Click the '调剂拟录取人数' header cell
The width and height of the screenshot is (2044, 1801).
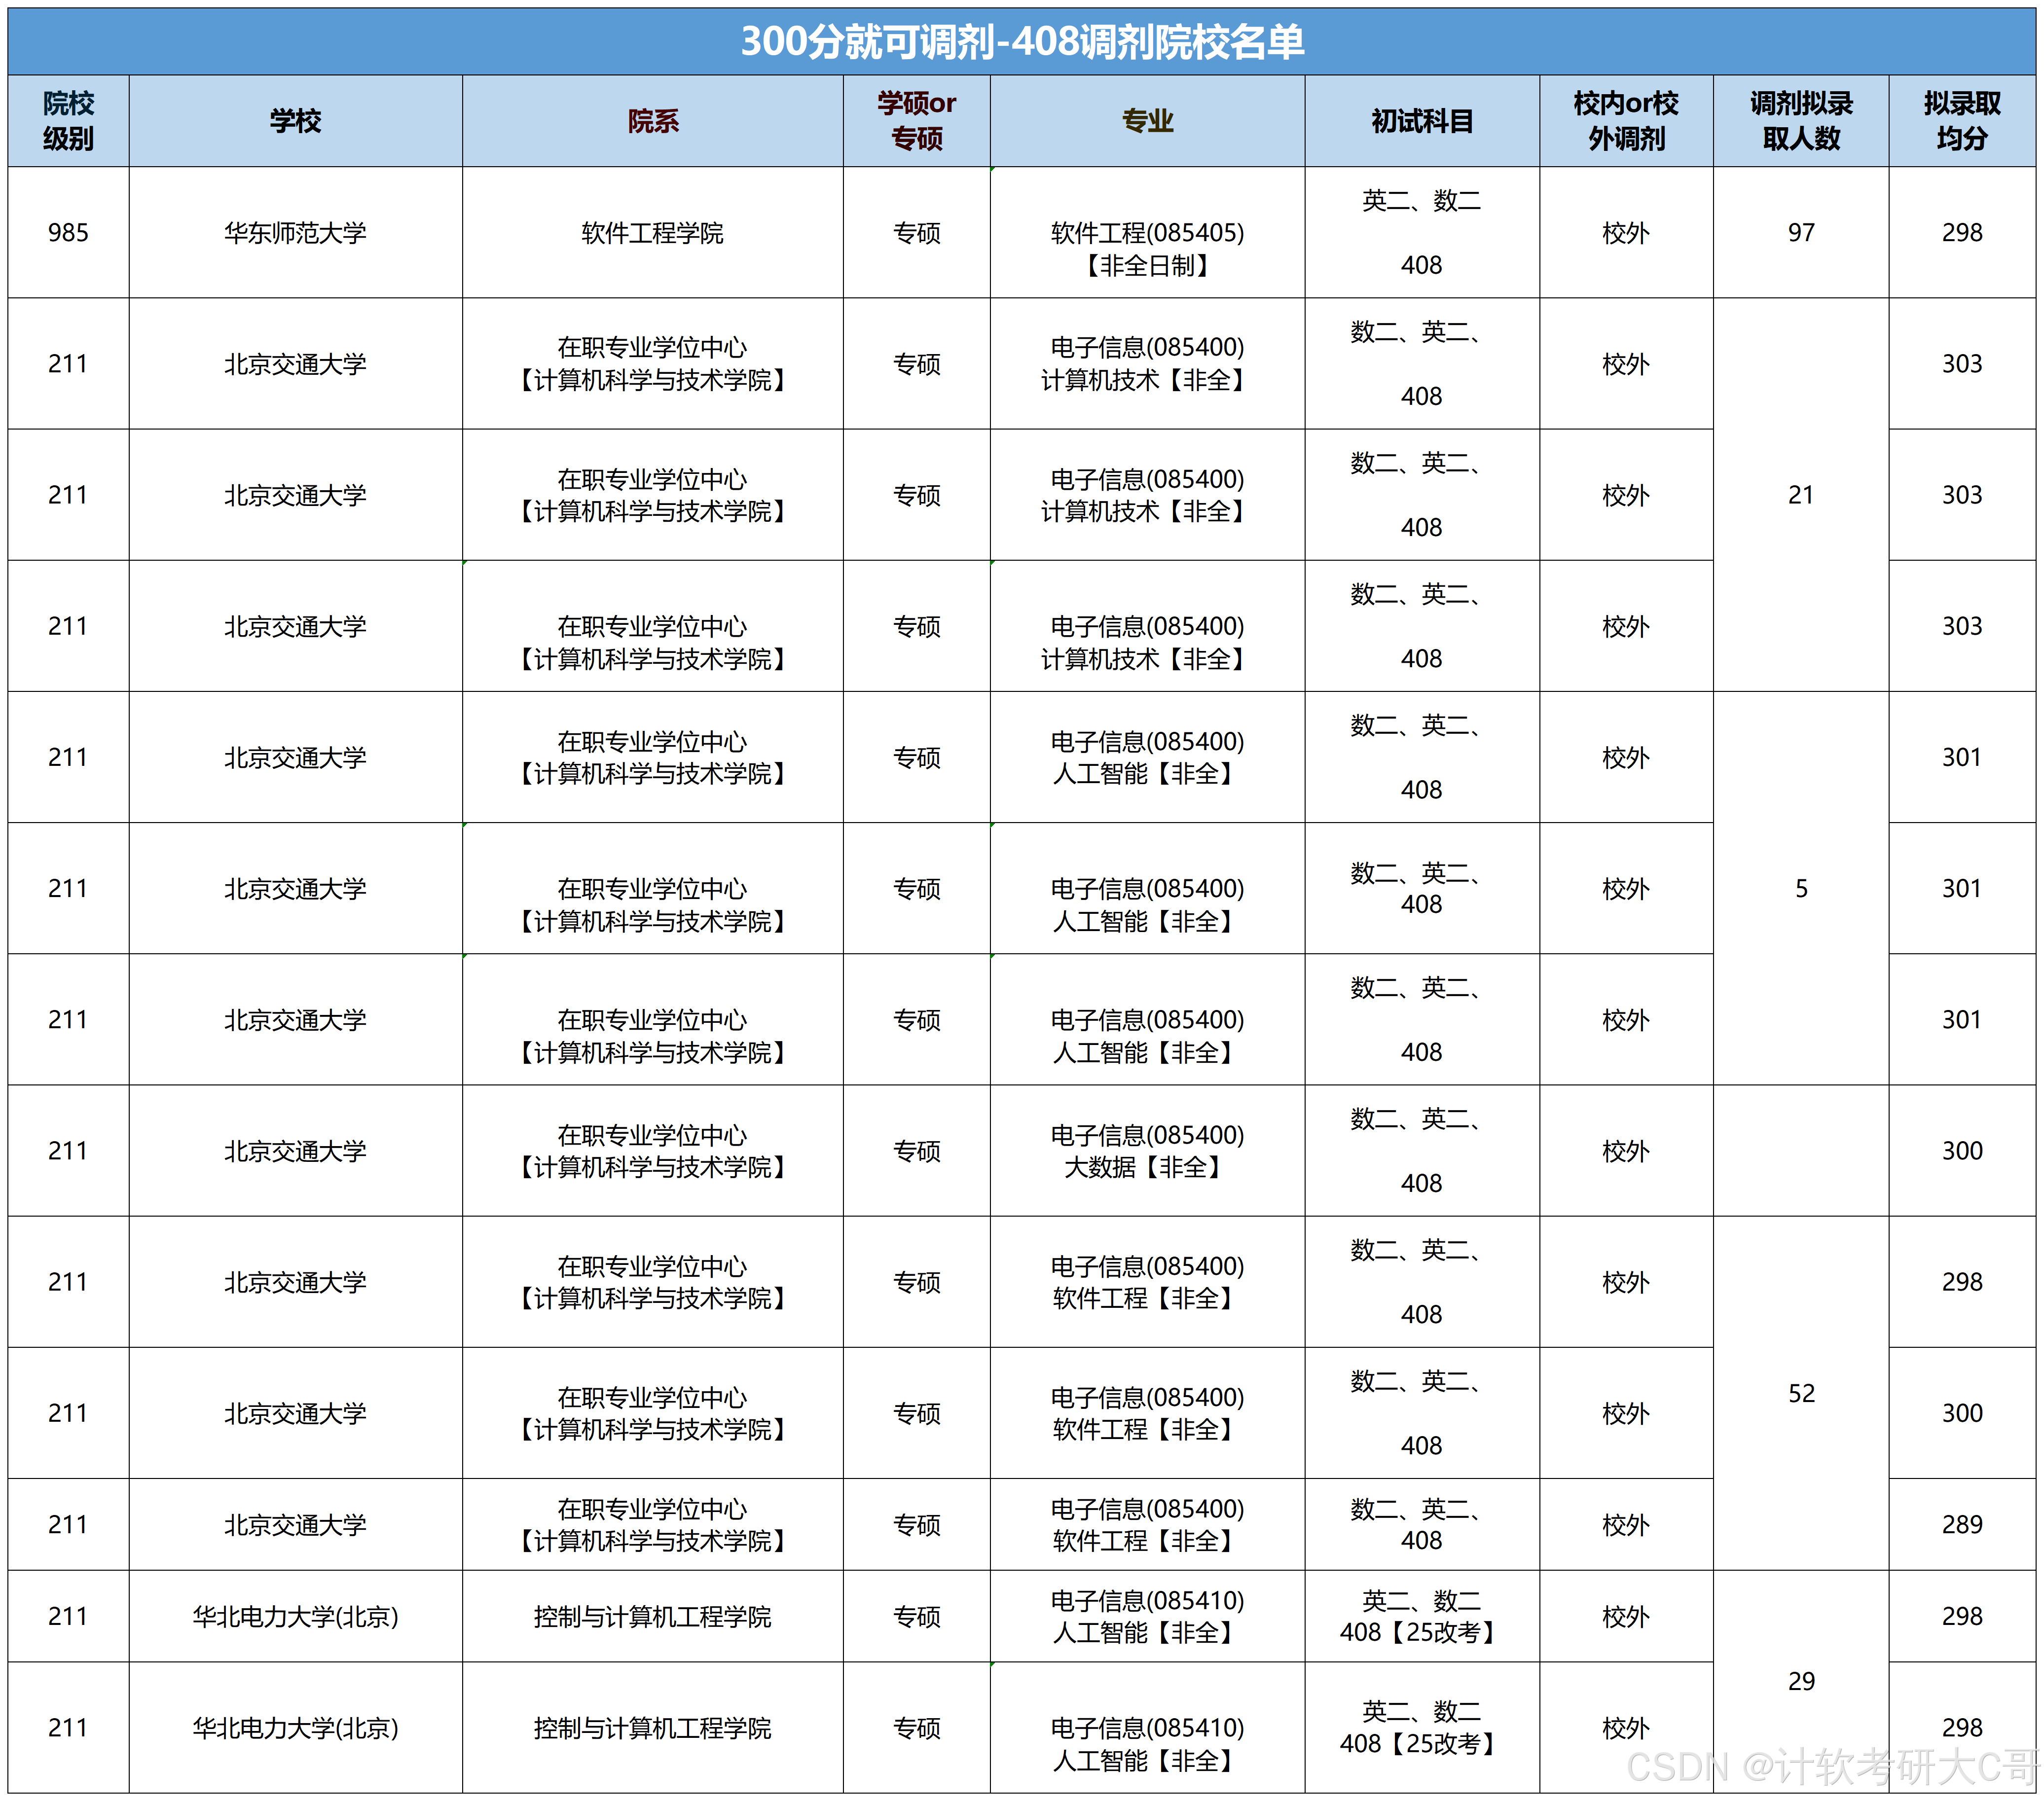pos(1800,121)
